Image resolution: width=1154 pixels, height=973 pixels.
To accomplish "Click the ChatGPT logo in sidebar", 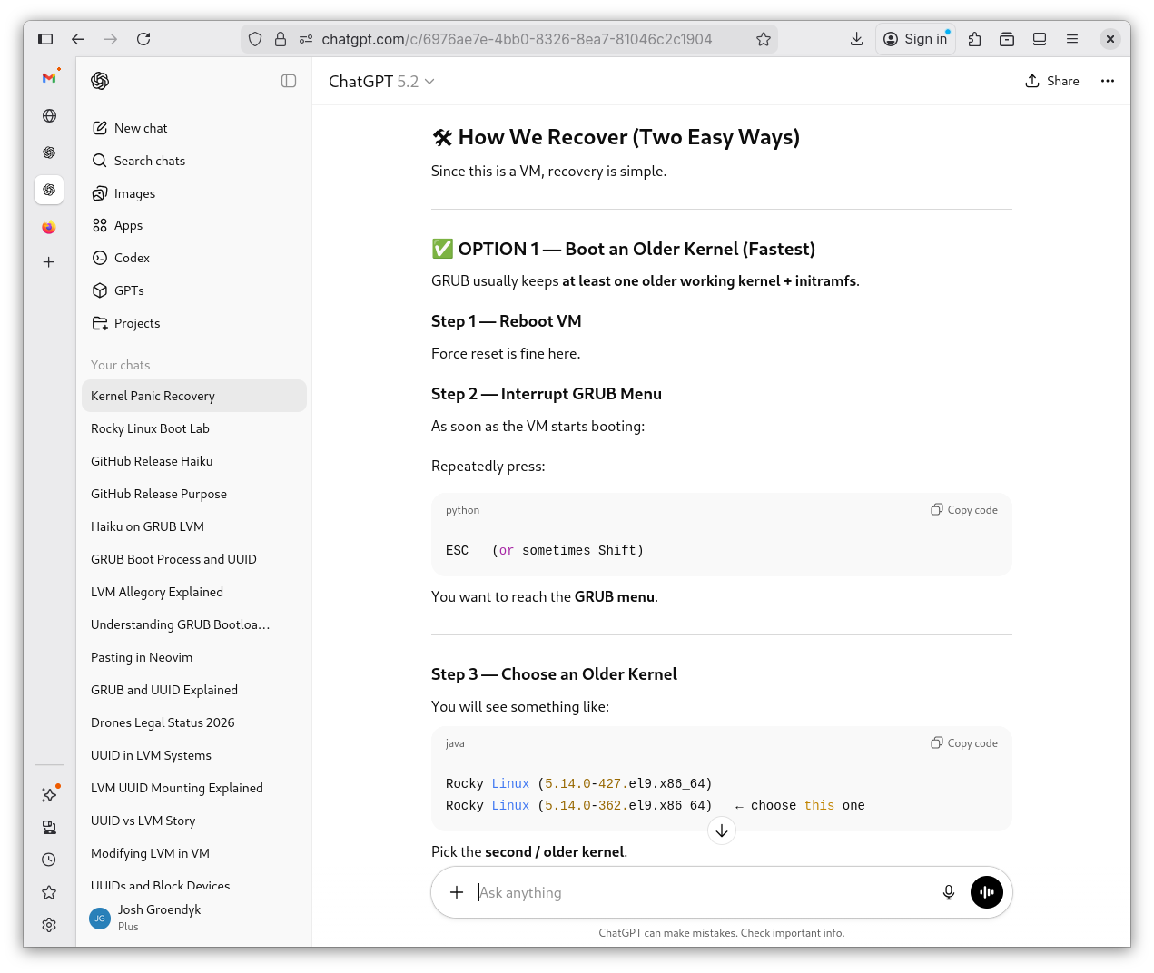I will point(100,81).
